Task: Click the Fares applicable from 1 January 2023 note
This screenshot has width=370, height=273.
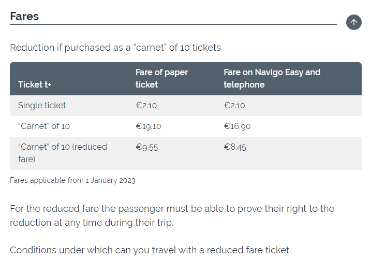Action: click(x=72, y=180)
